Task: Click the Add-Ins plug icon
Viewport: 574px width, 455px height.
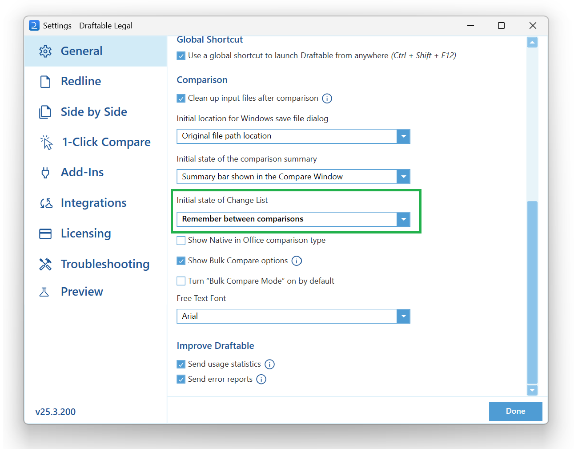Action: click(x=45, y=173)
